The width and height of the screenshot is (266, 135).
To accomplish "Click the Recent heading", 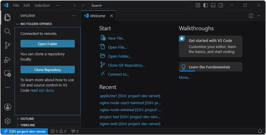I will pyautogui.click(x=108, y=87).
